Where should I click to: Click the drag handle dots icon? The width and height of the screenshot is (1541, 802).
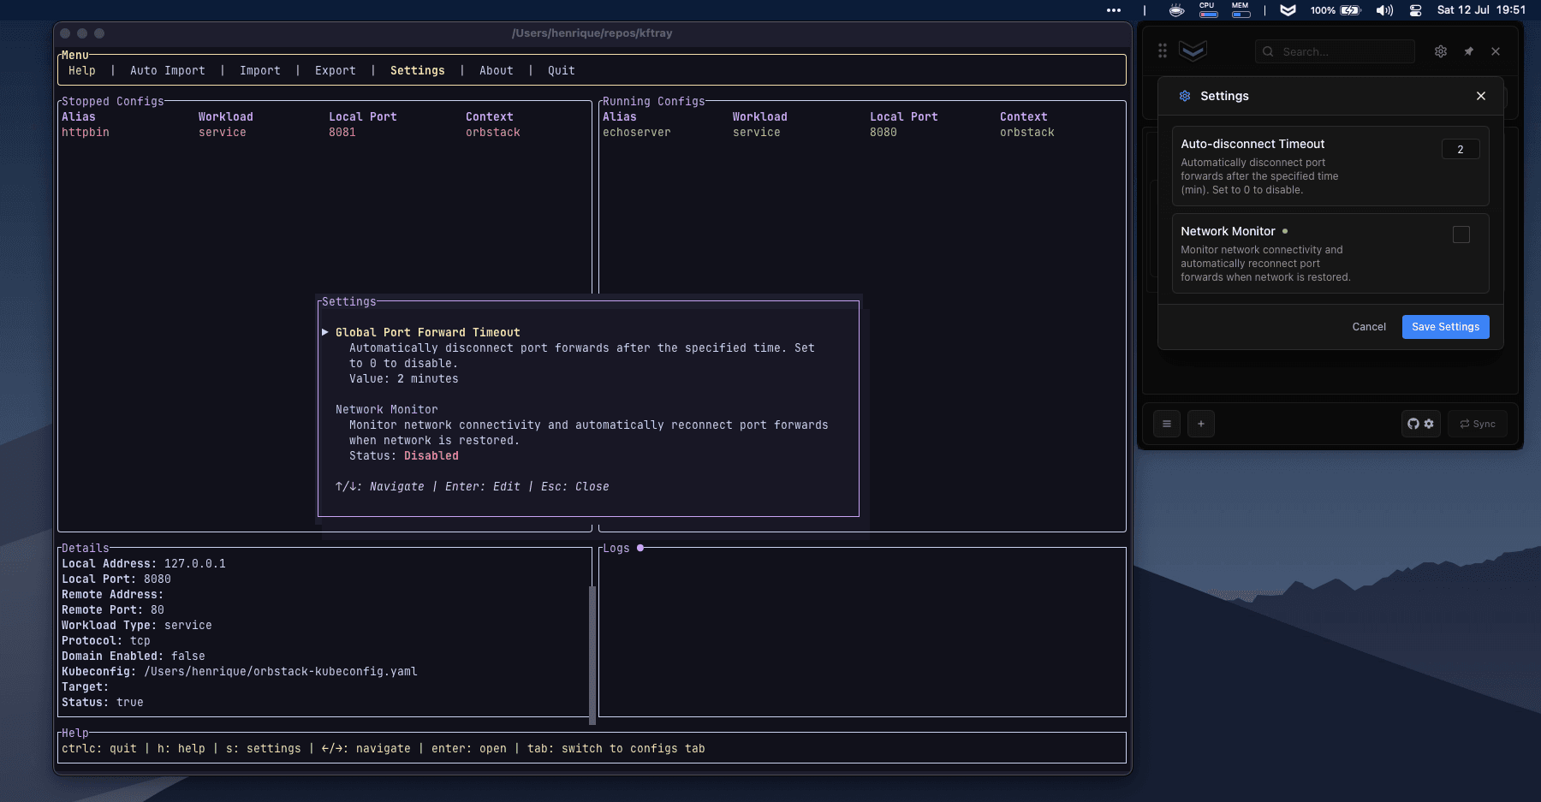tap(1163, 50)
